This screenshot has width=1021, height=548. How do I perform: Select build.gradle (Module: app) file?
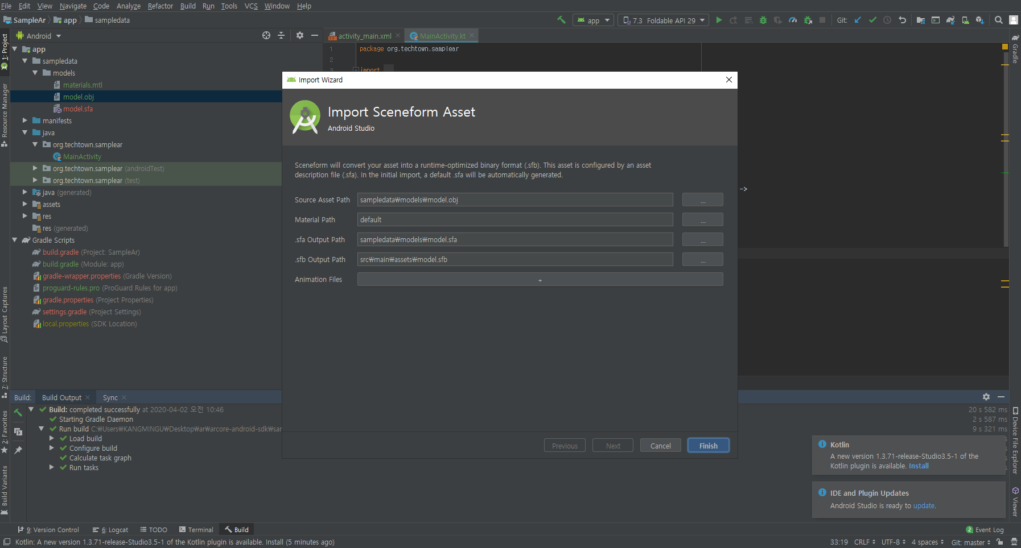(x=83, y=264)
